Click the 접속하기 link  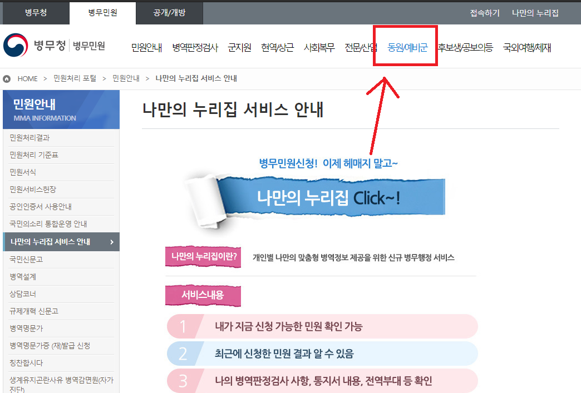click(x=485, y=13)
